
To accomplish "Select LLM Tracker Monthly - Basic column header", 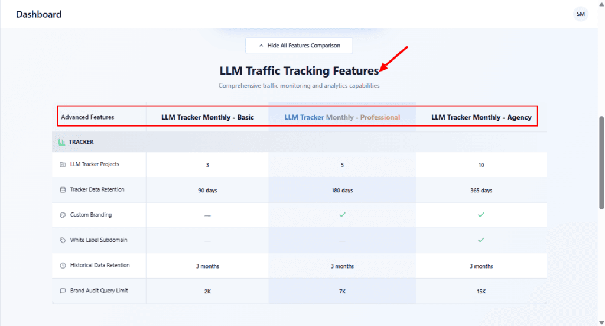I will 207,117.
